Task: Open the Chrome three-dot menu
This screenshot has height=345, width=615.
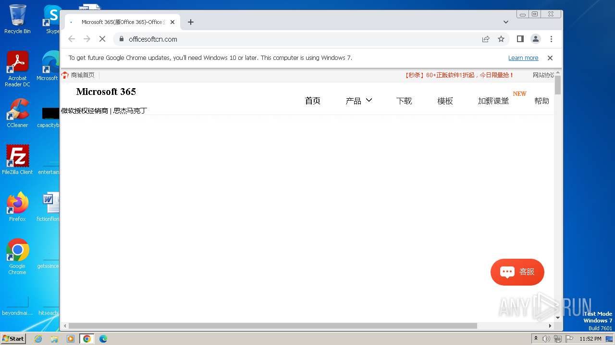Action: click(x=551, y=39)
